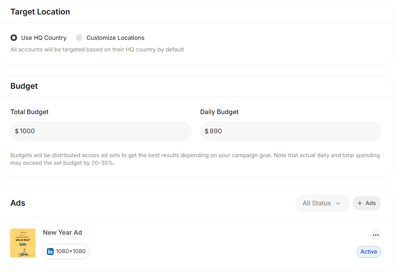Select the Customize Locations radio button
Screen dimensions: 400x272
pos(79,38)
